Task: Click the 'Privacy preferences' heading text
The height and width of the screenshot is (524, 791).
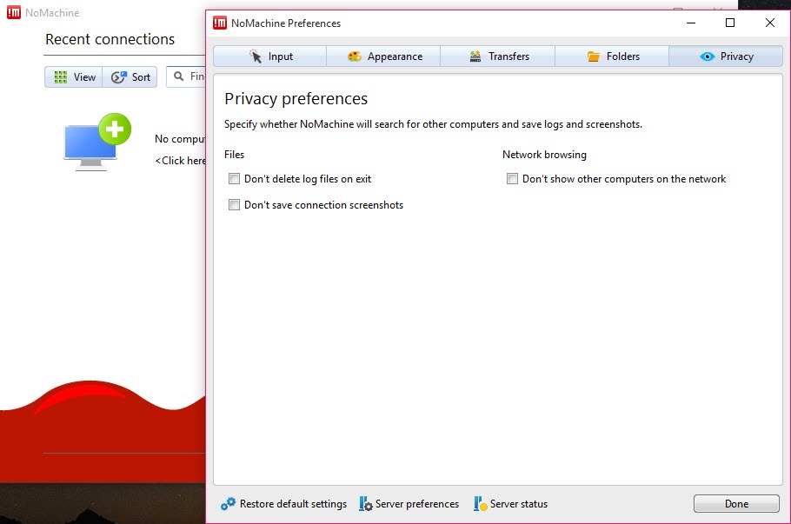Action: [x=296, y=99]
